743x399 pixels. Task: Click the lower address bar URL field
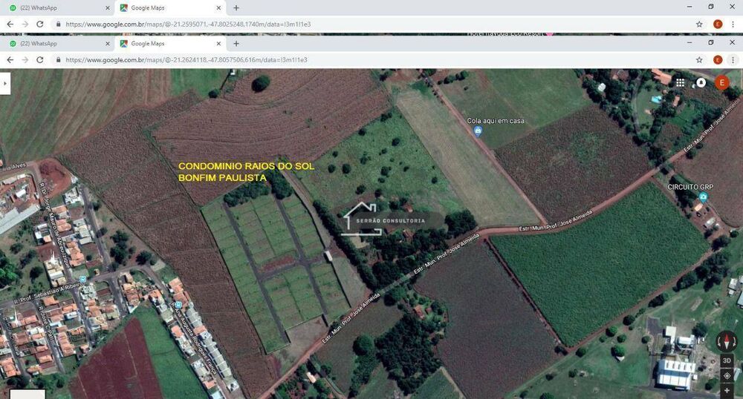click(369, 60)
